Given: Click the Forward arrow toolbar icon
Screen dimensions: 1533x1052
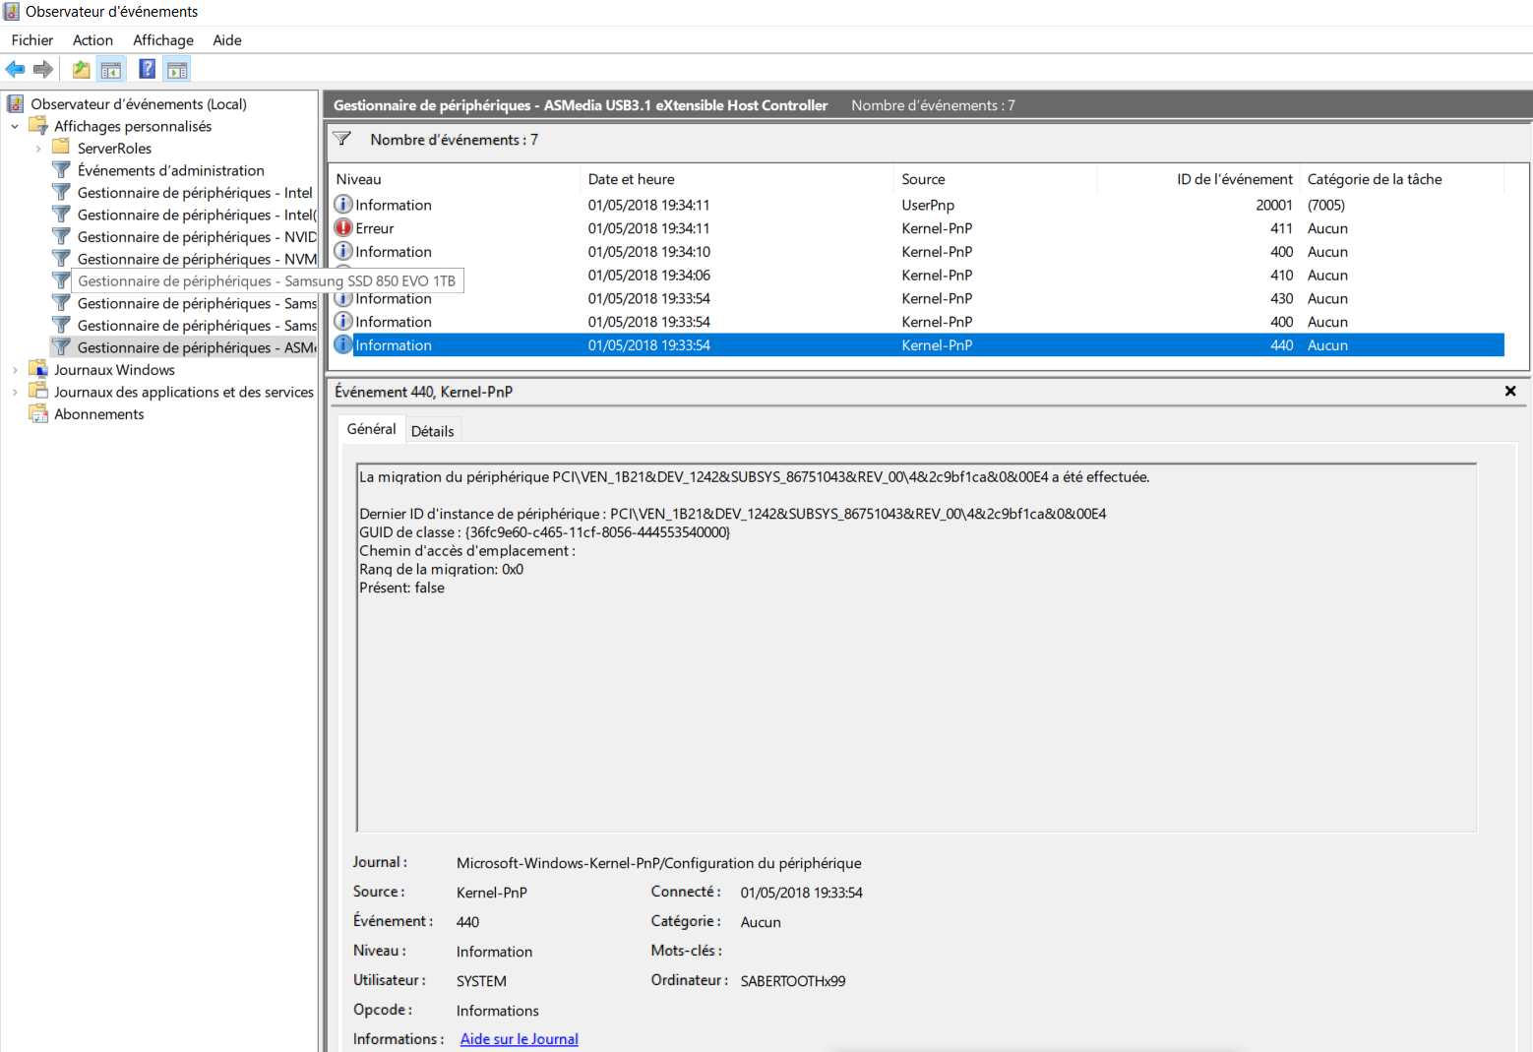Looking at the screenshot, I should tap(42, 69).
